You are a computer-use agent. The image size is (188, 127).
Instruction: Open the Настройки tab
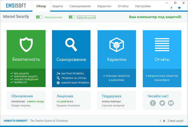(x=143, y=6)
